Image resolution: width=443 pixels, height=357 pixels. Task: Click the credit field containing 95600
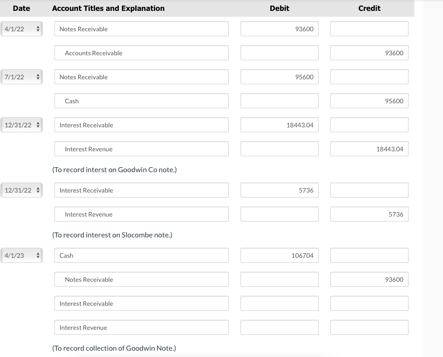pyautogui.click(x=369, y=101)
